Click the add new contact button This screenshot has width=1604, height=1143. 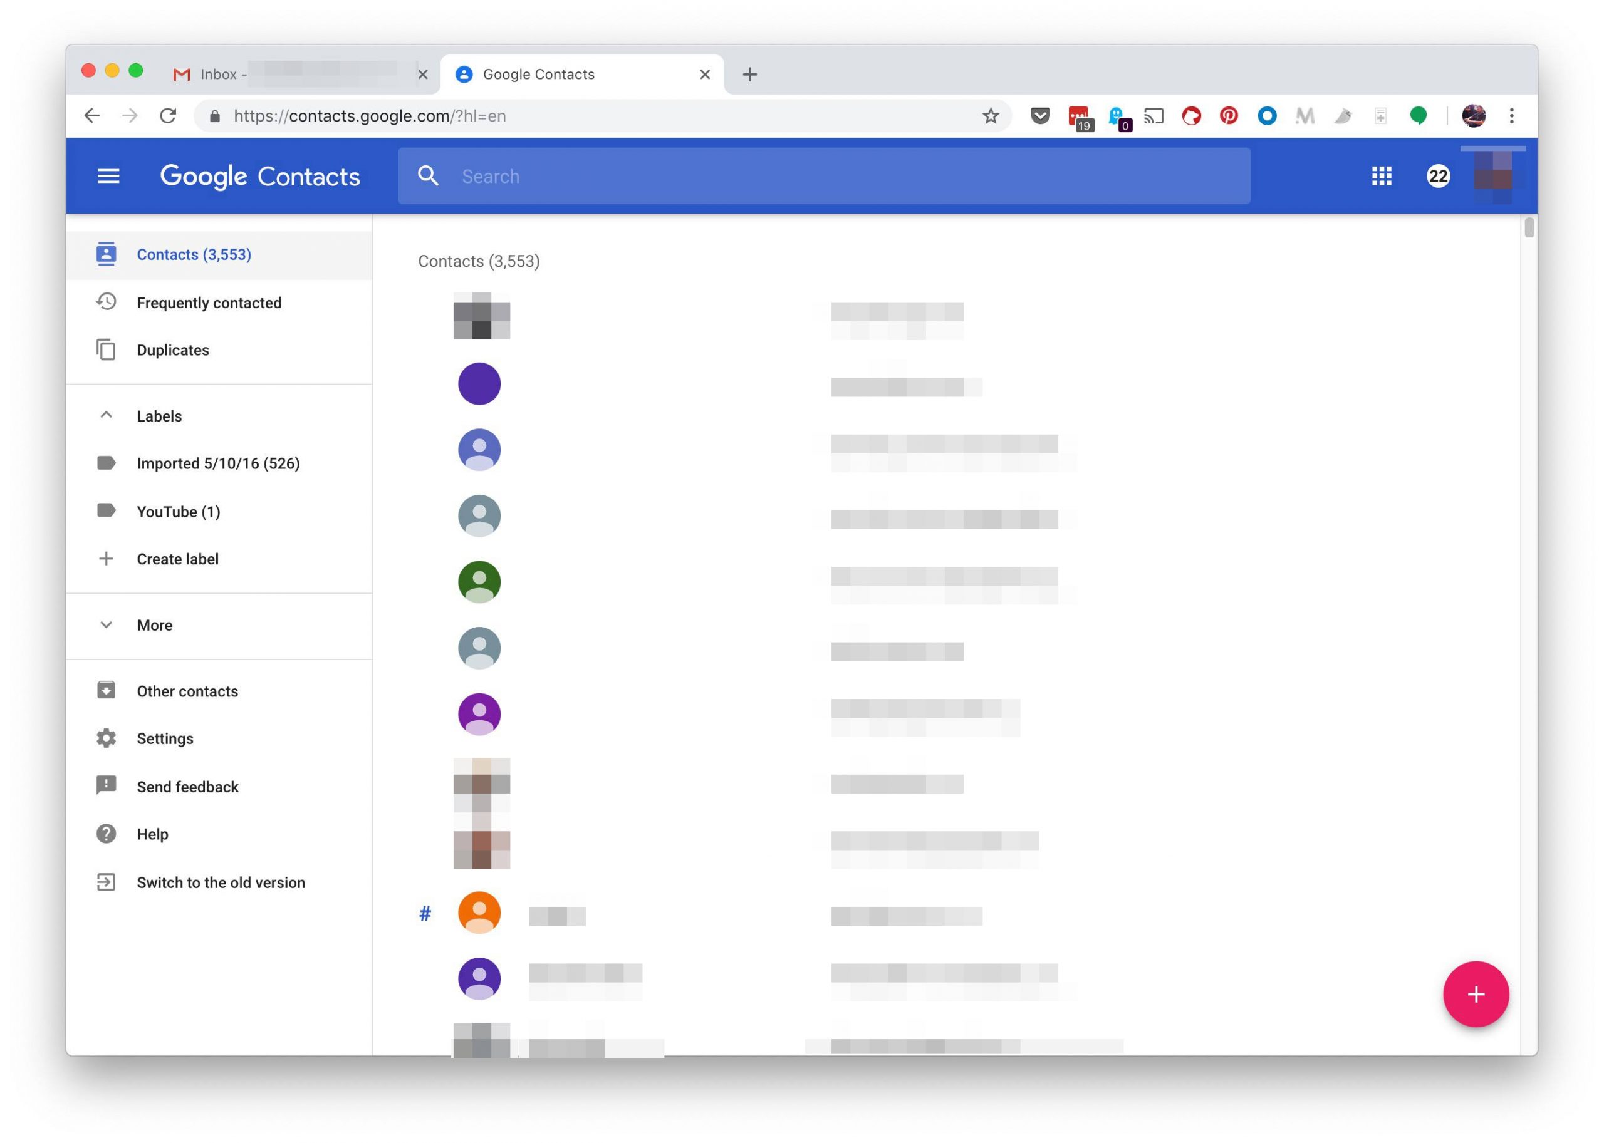point(1476,993)
